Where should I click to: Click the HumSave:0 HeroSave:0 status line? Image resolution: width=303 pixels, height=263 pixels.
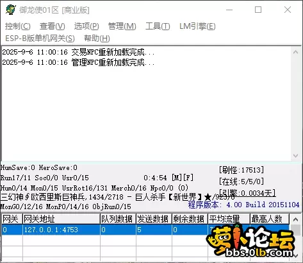[39, 167]
